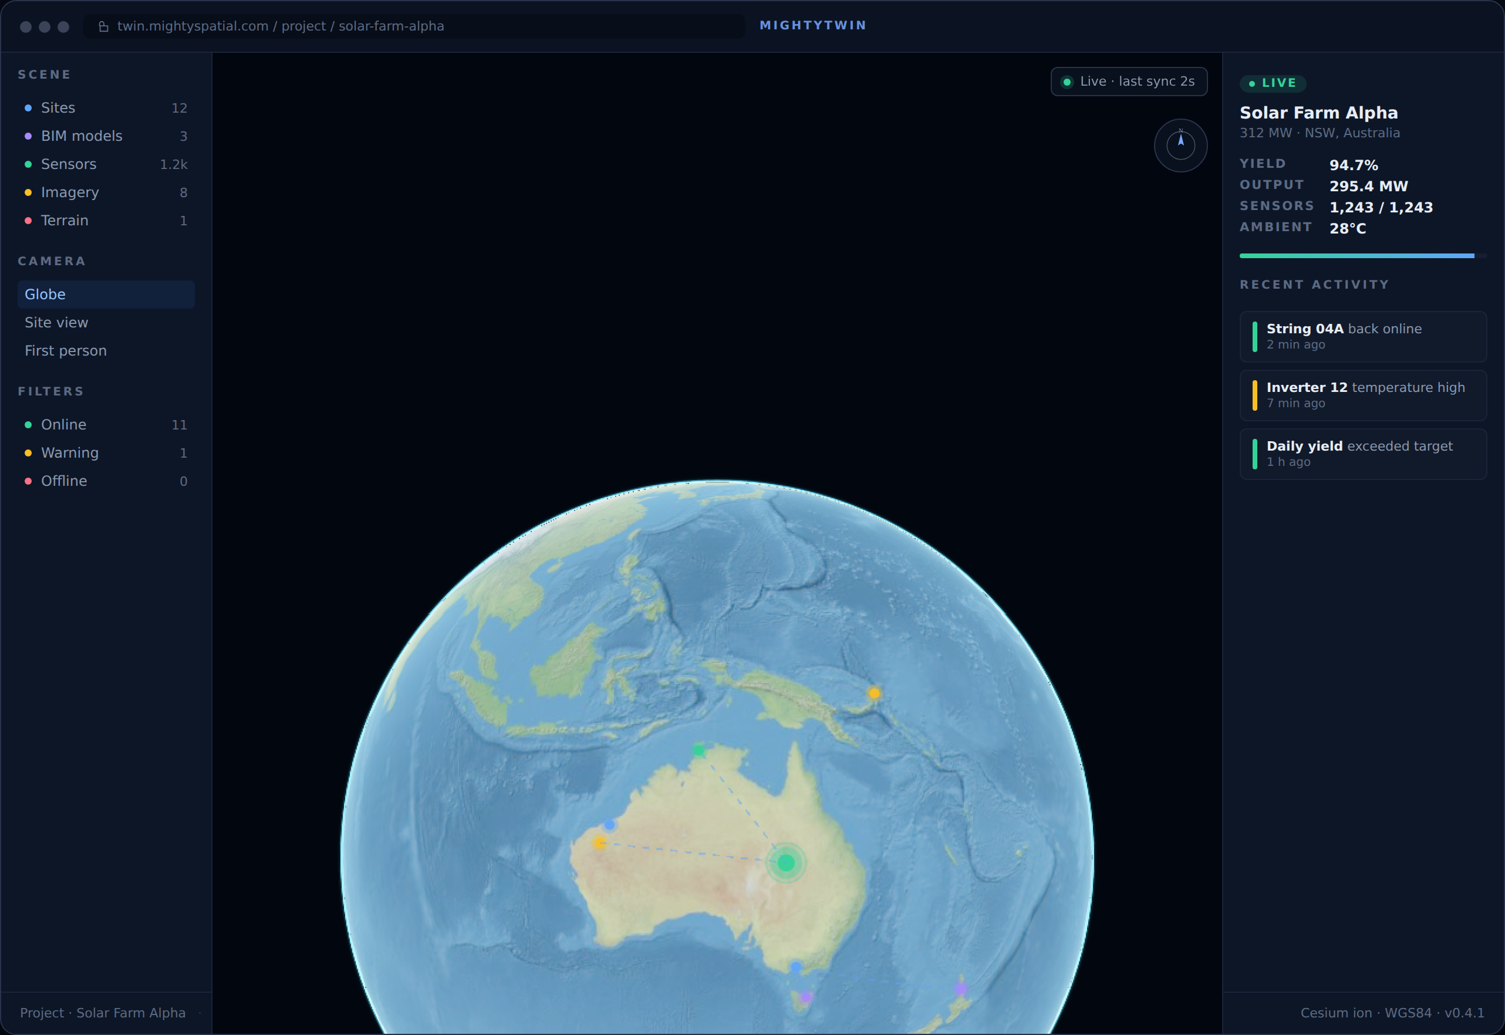Open the Inverter 12 temperature high activity

click(1363, 395)
